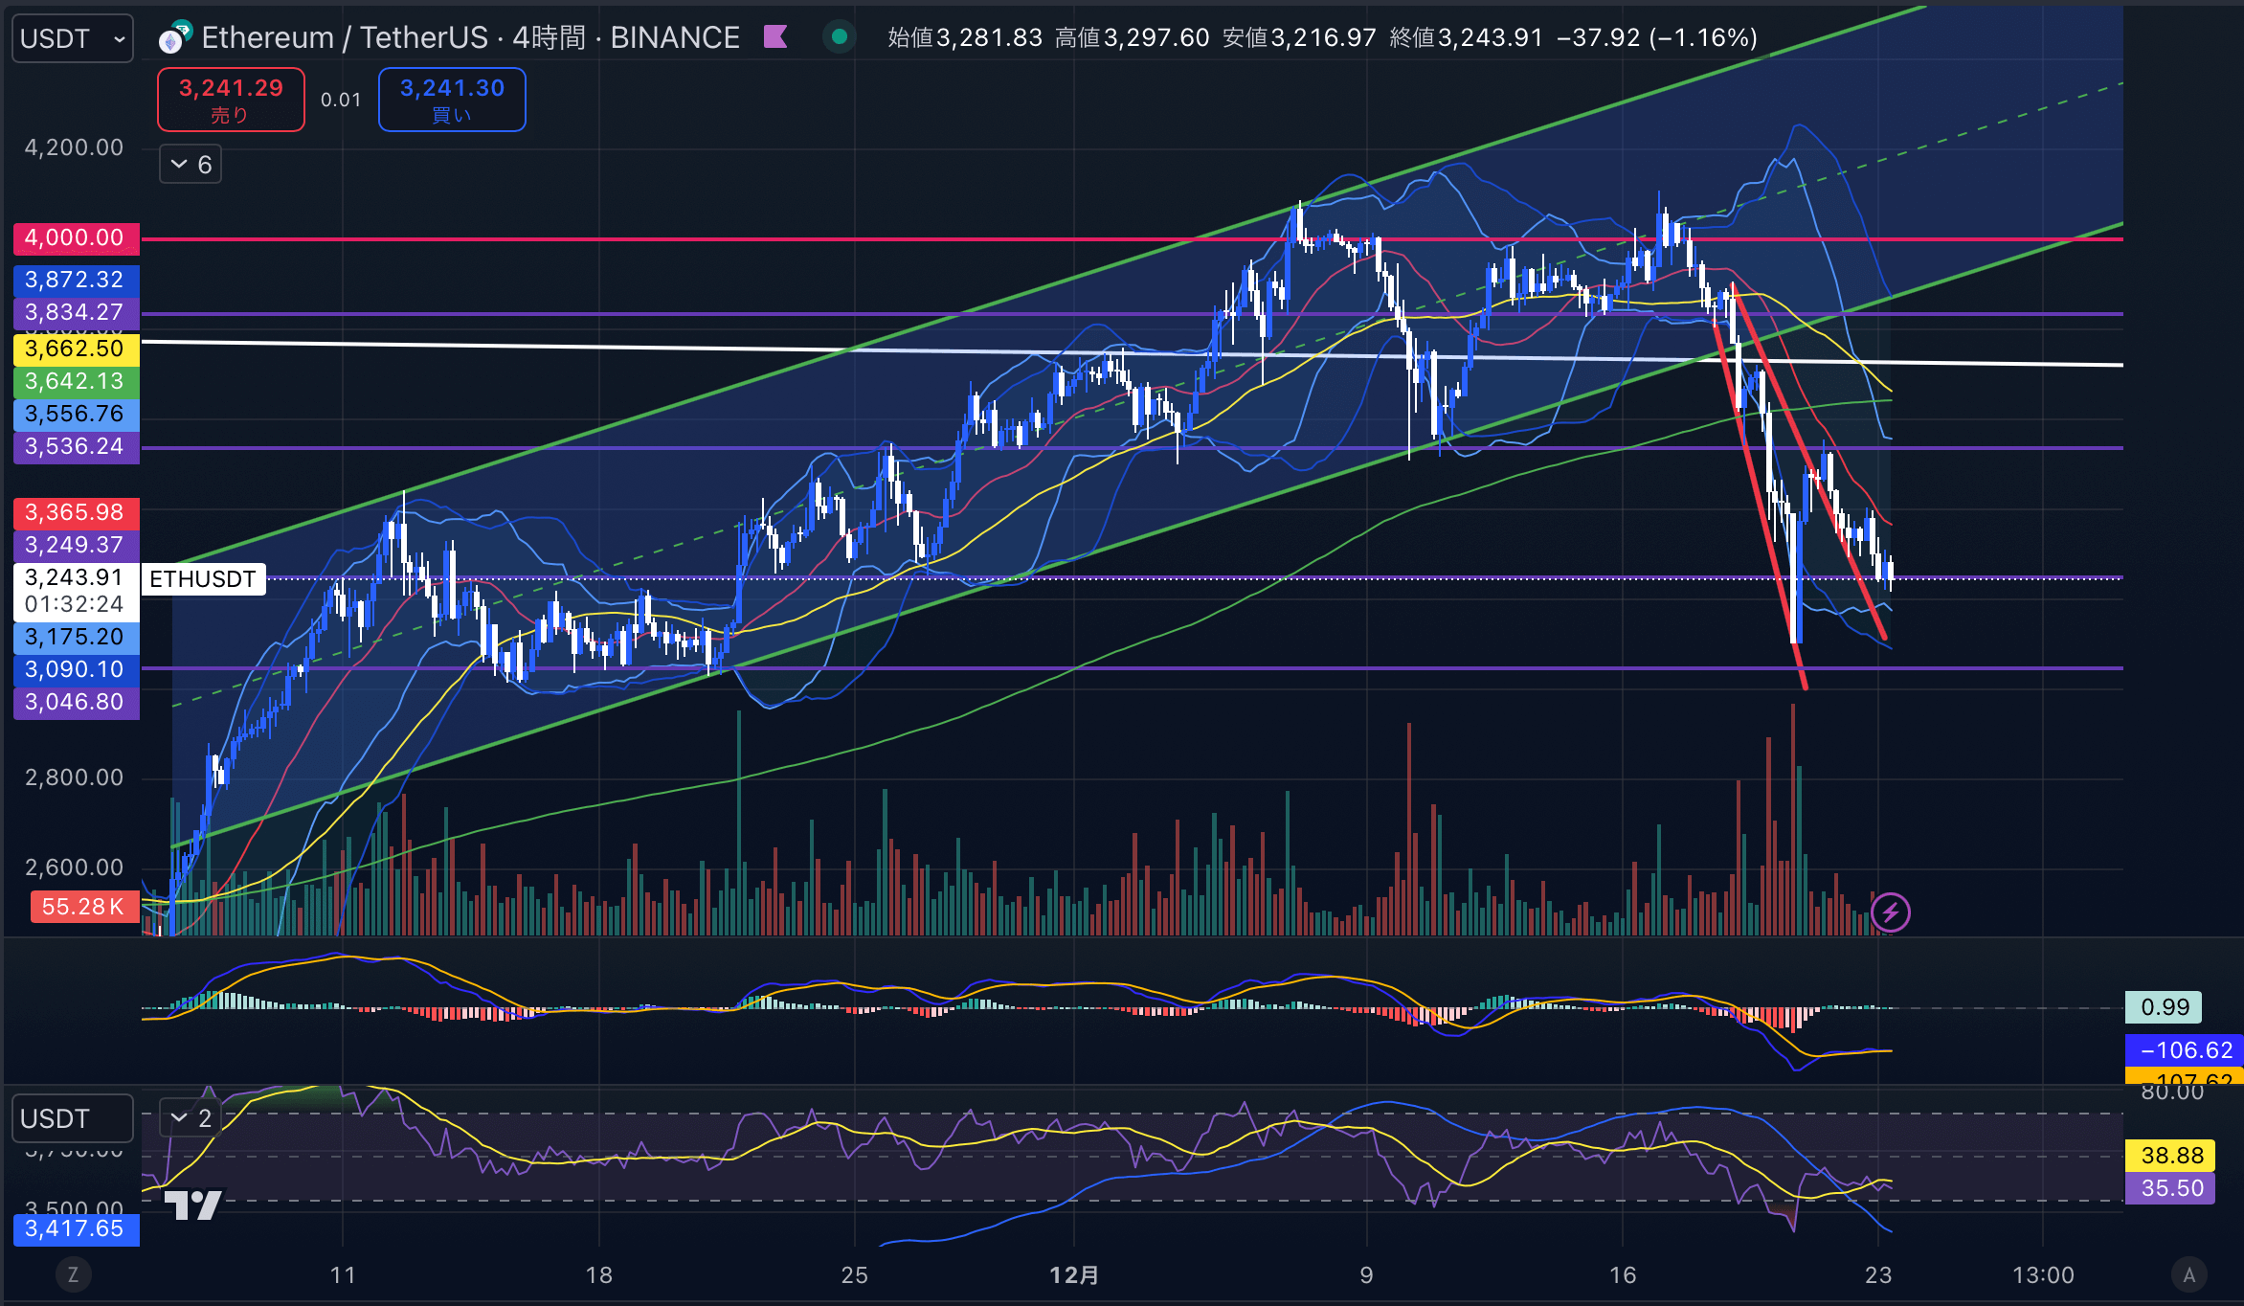Click the 安値3,216.97 low price value

1299,37
